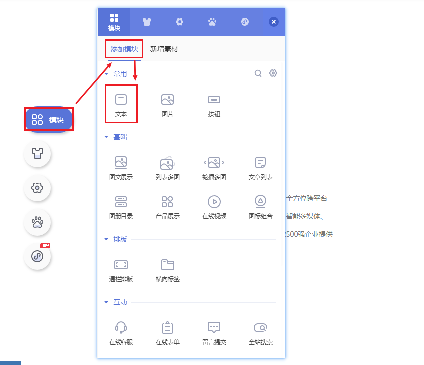Select the 模块 tab in panel header

114,22
